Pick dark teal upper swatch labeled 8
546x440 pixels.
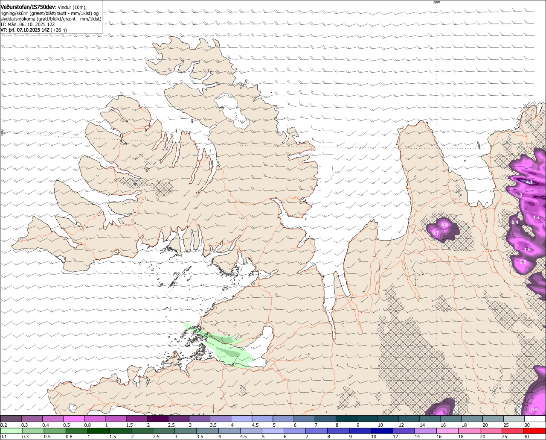pyautogui.click(x=346, y=419)
